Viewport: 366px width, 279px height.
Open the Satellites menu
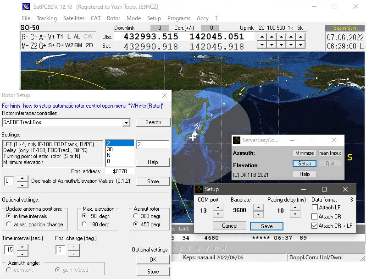[x=74, y=18]
